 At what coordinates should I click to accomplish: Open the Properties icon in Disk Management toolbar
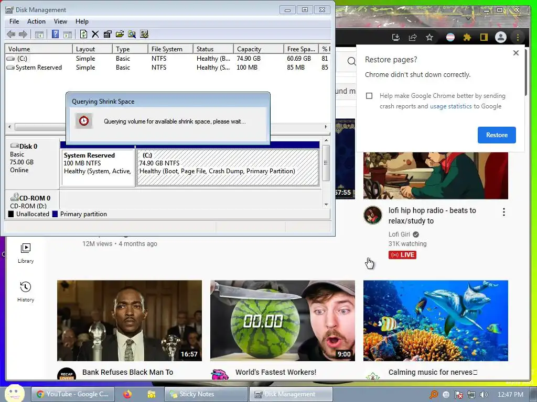coord(108,34)
